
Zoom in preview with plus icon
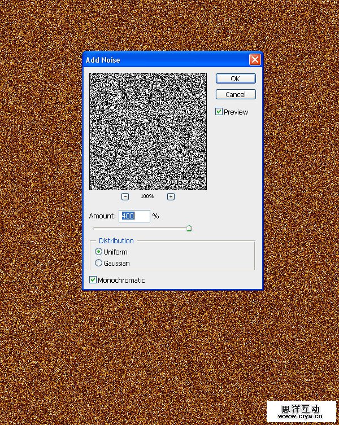tap(171, 196)
